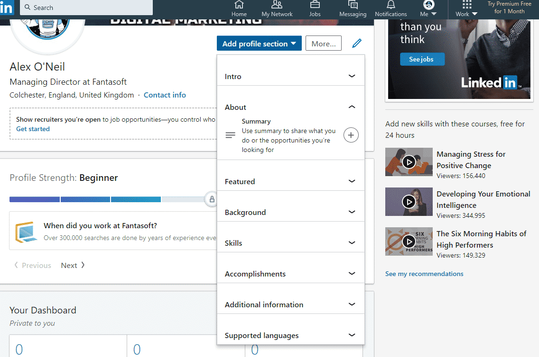The image size is (539, 357).
Task: Click the LinkedIn ad banner logo
Action: (491, 83)
